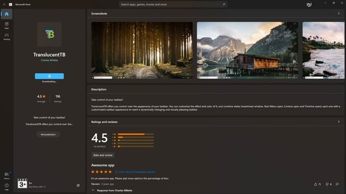
Task: Click the four-star rating distribution bar
Action: pos(136,137)
